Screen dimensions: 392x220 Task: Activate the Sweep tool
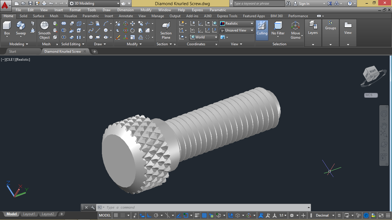[21, 29]
